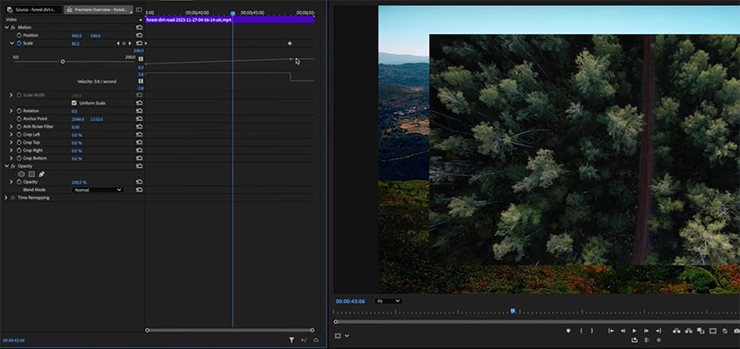This screenshot has height=349, width=740.
Task: Select the pen mask tool under Opacity
Action: (x=41, y=174)
